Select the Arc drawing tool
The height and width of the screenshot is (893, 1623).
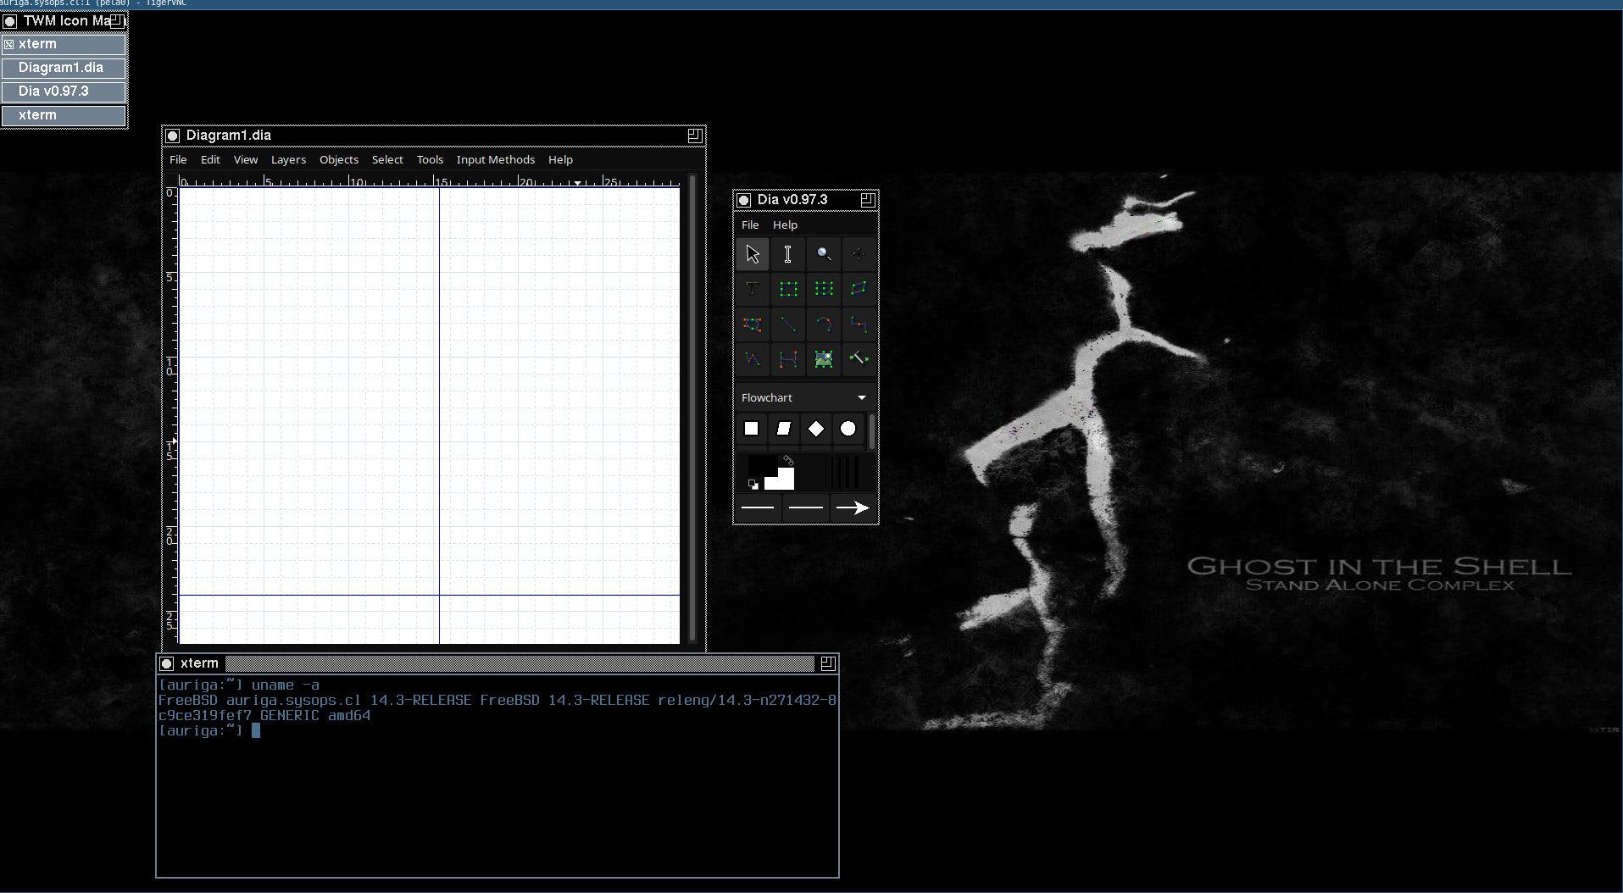click(x=823, y=324)
